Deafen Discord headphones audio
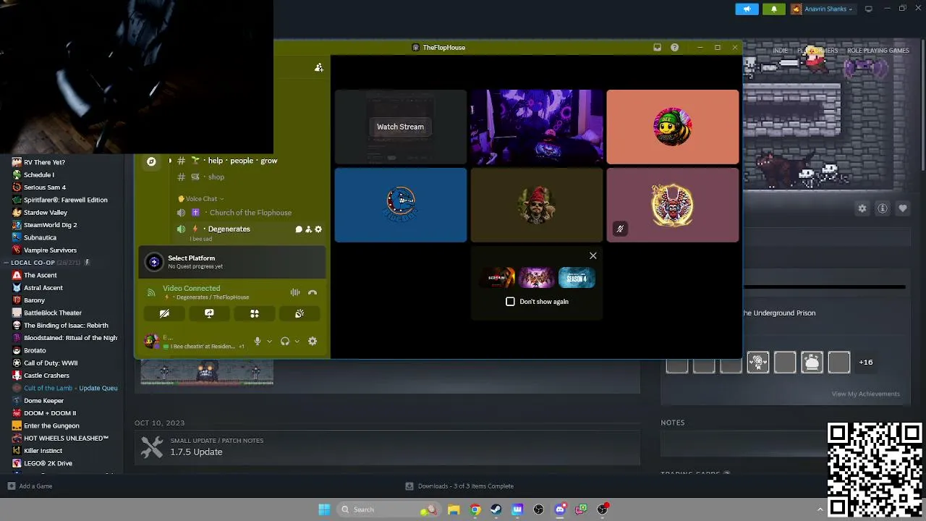This screenshot has width=926, height=521. pos(285,342)
